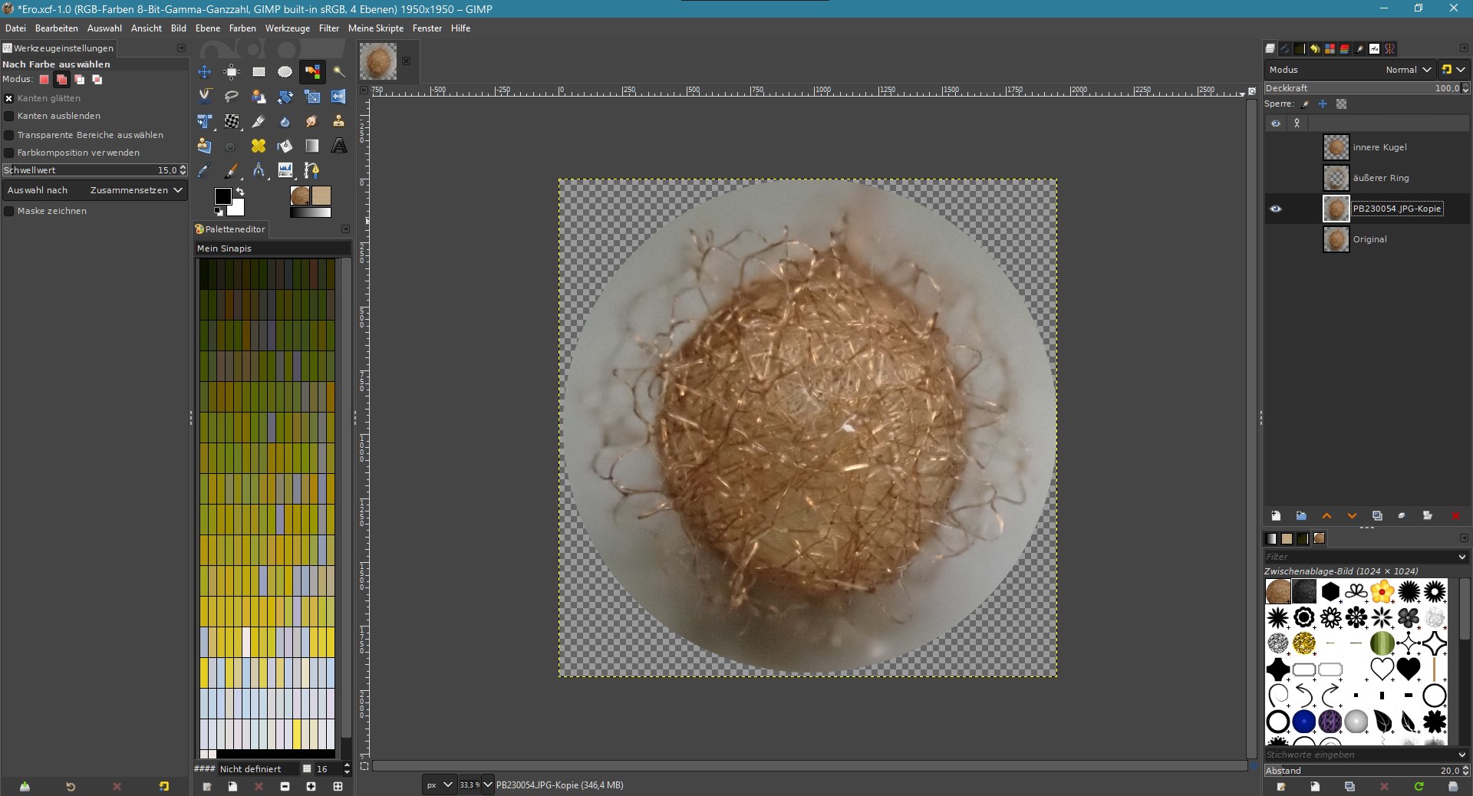Enable Kanten ausblenden checkbox
The image size is (1473, 796).
pos(9,116)
